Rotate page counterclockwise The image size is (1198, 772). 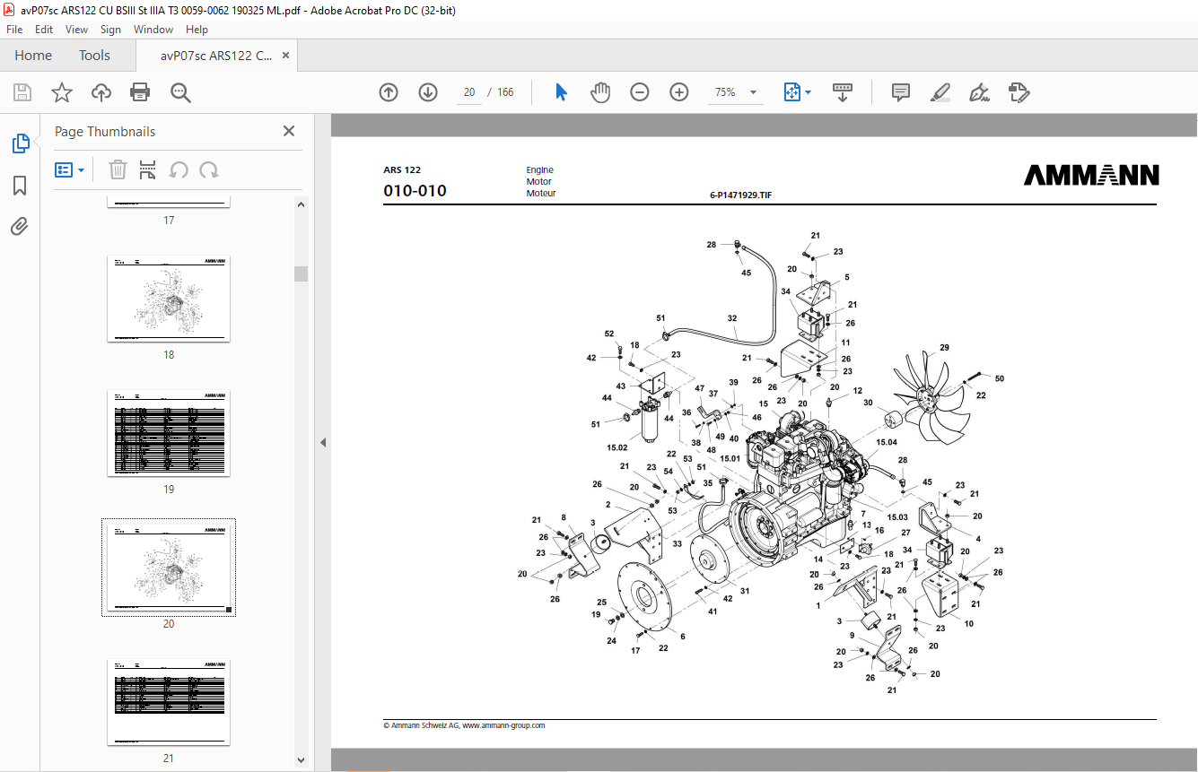(x=179, y=169)
